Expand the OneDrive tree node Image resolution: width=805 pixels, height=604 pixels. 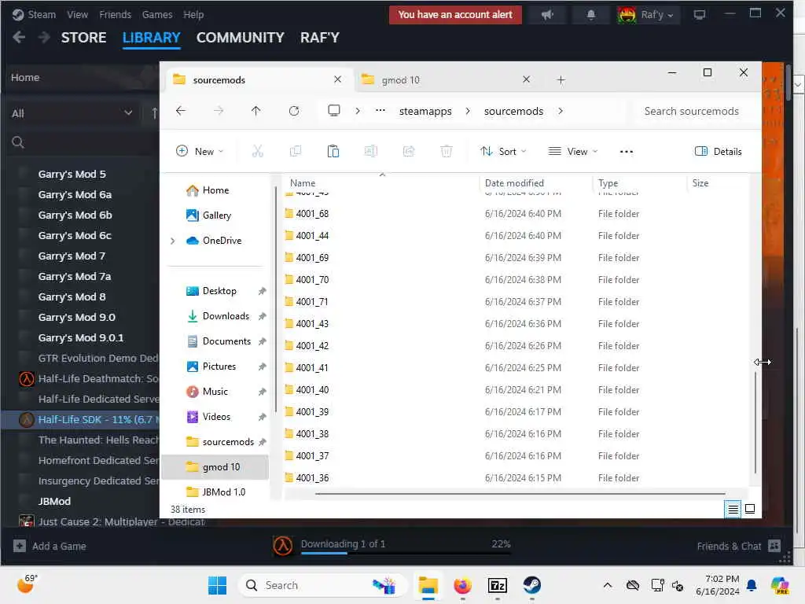click(172, 241)
